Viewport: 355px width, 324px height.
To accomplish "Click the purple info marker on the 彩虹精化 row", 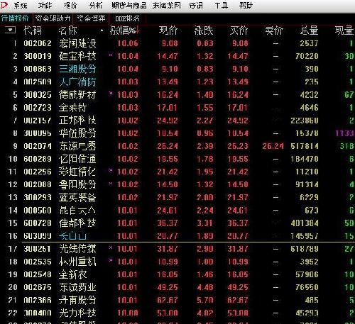I will (111, 170).
